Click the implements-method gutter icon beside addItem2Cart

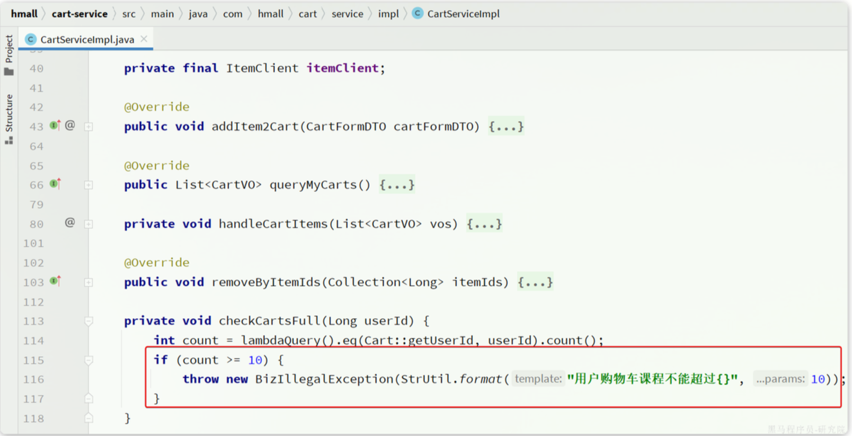pyautogui.click(x=55, y=125)
